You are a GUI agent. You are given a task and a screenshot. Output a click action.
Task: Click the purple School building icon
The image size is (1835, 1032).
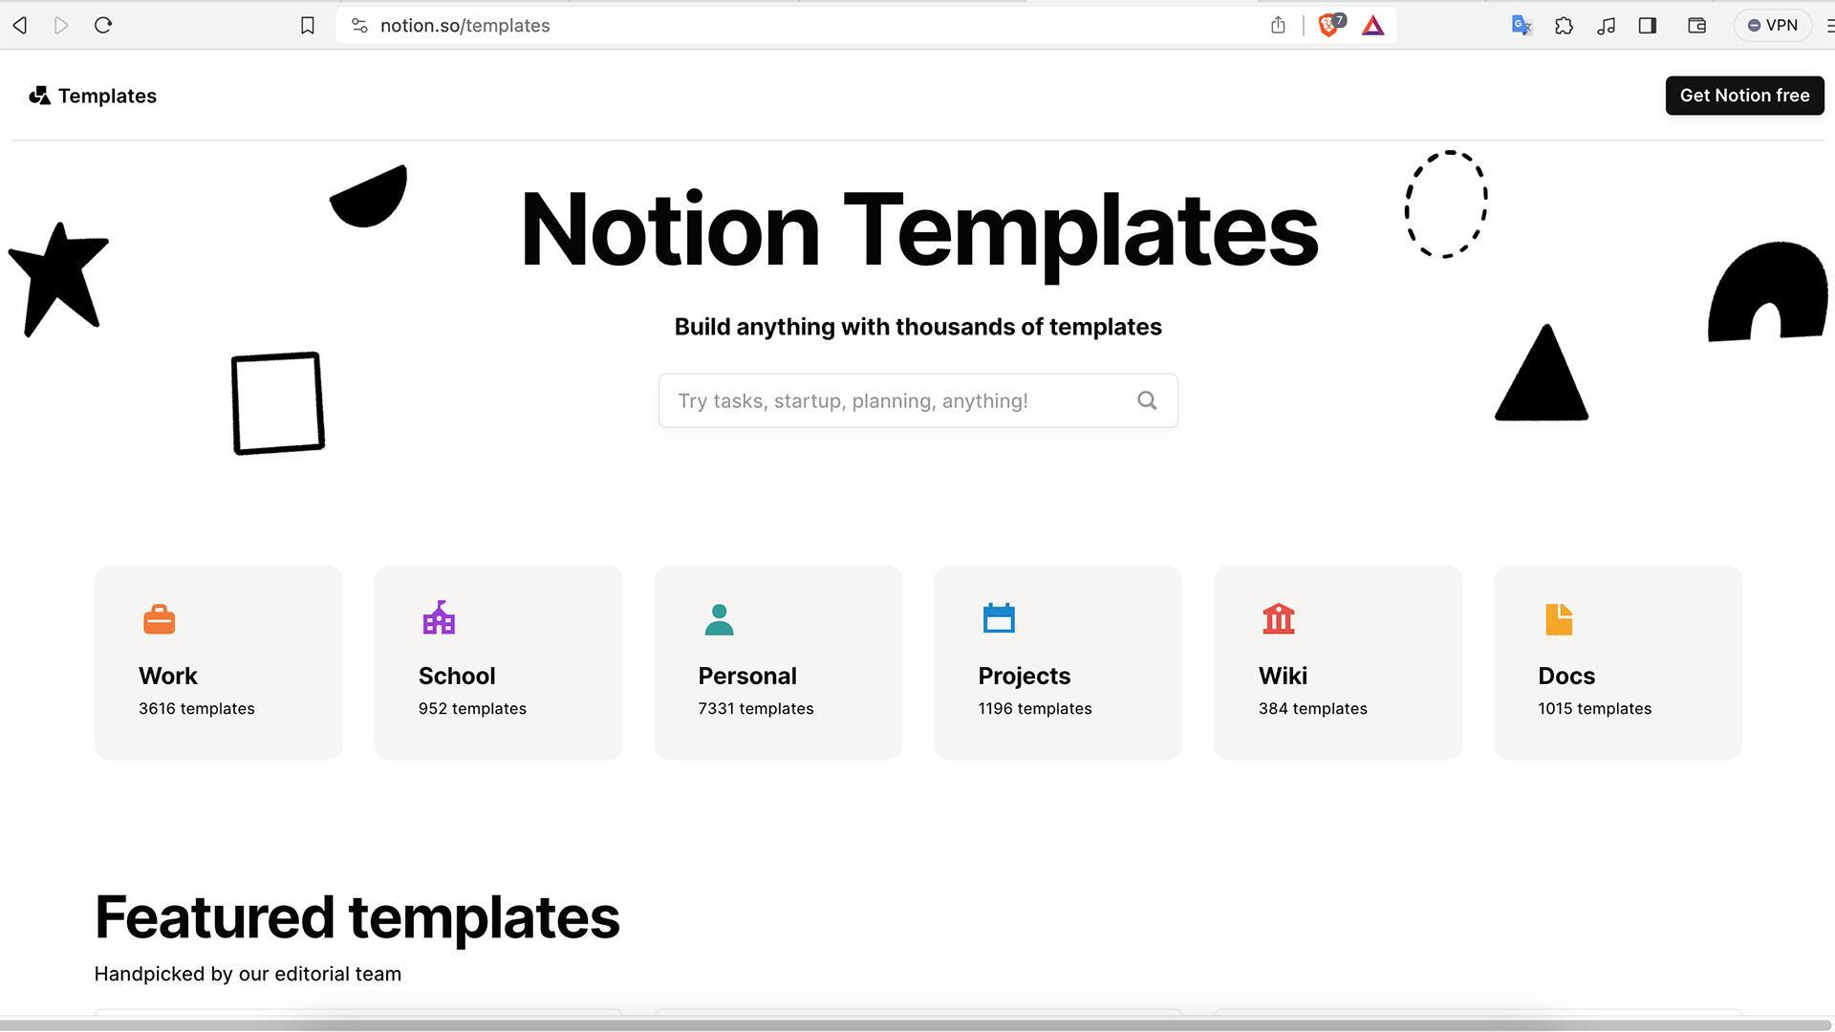pyautogui.click(x=439, y=618)
